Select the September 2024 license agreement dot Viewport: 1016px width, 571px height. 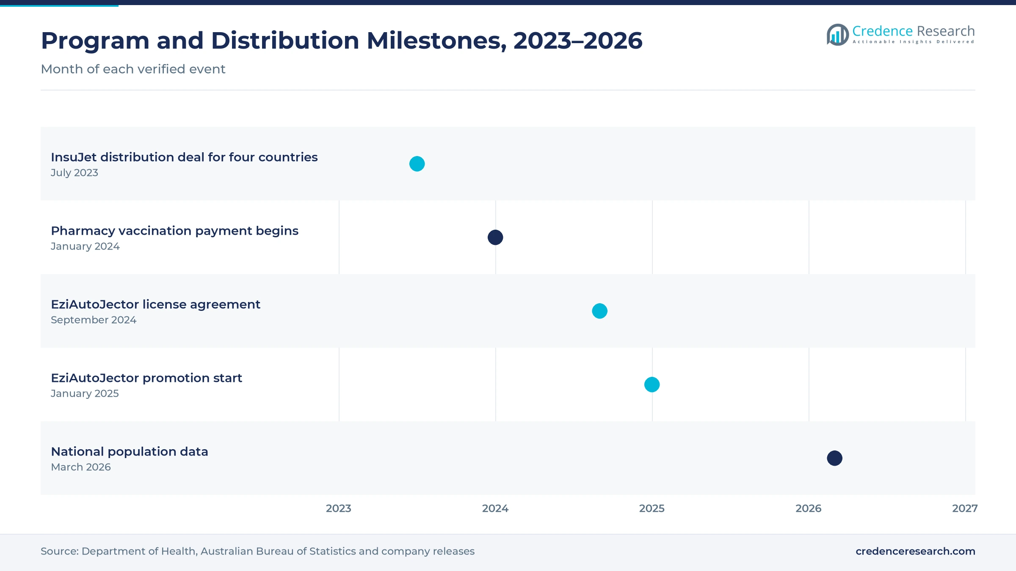pos(599,311)
